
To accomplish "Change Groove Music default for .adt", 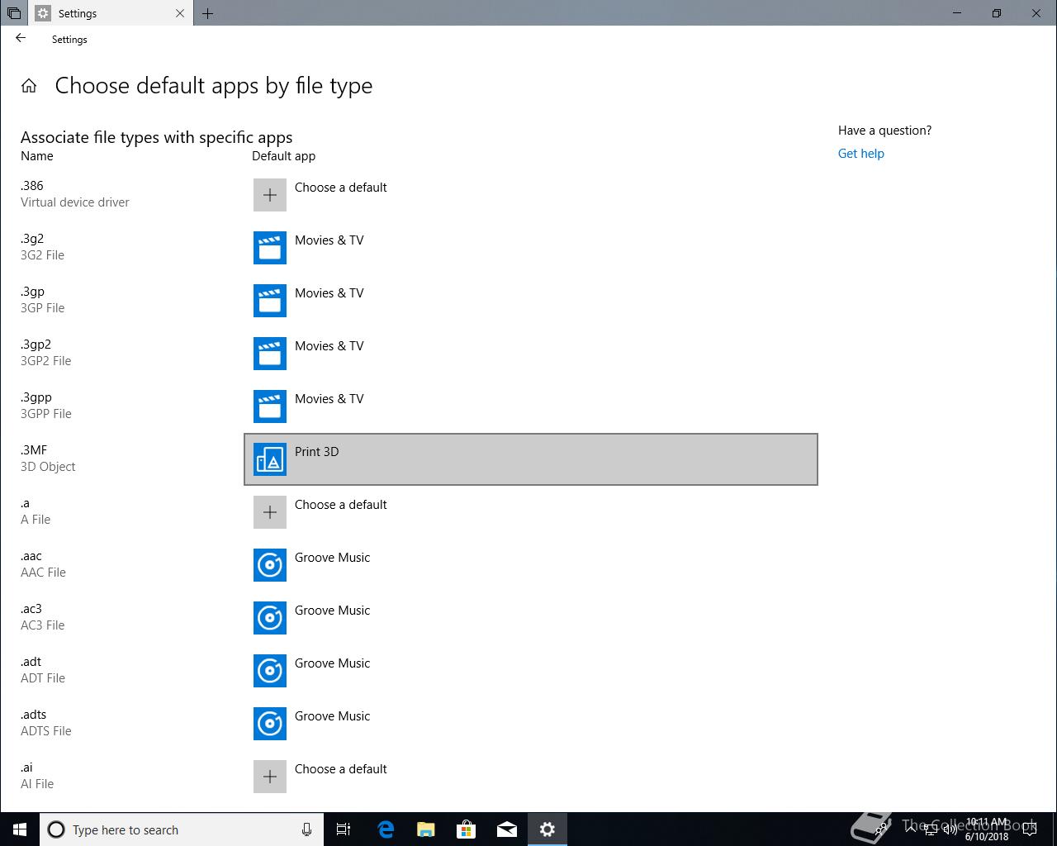I will pyautogui.click(x=530, y=671).
